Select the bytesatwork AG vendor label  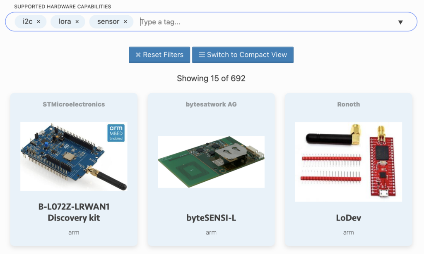[x=211, y=104]
